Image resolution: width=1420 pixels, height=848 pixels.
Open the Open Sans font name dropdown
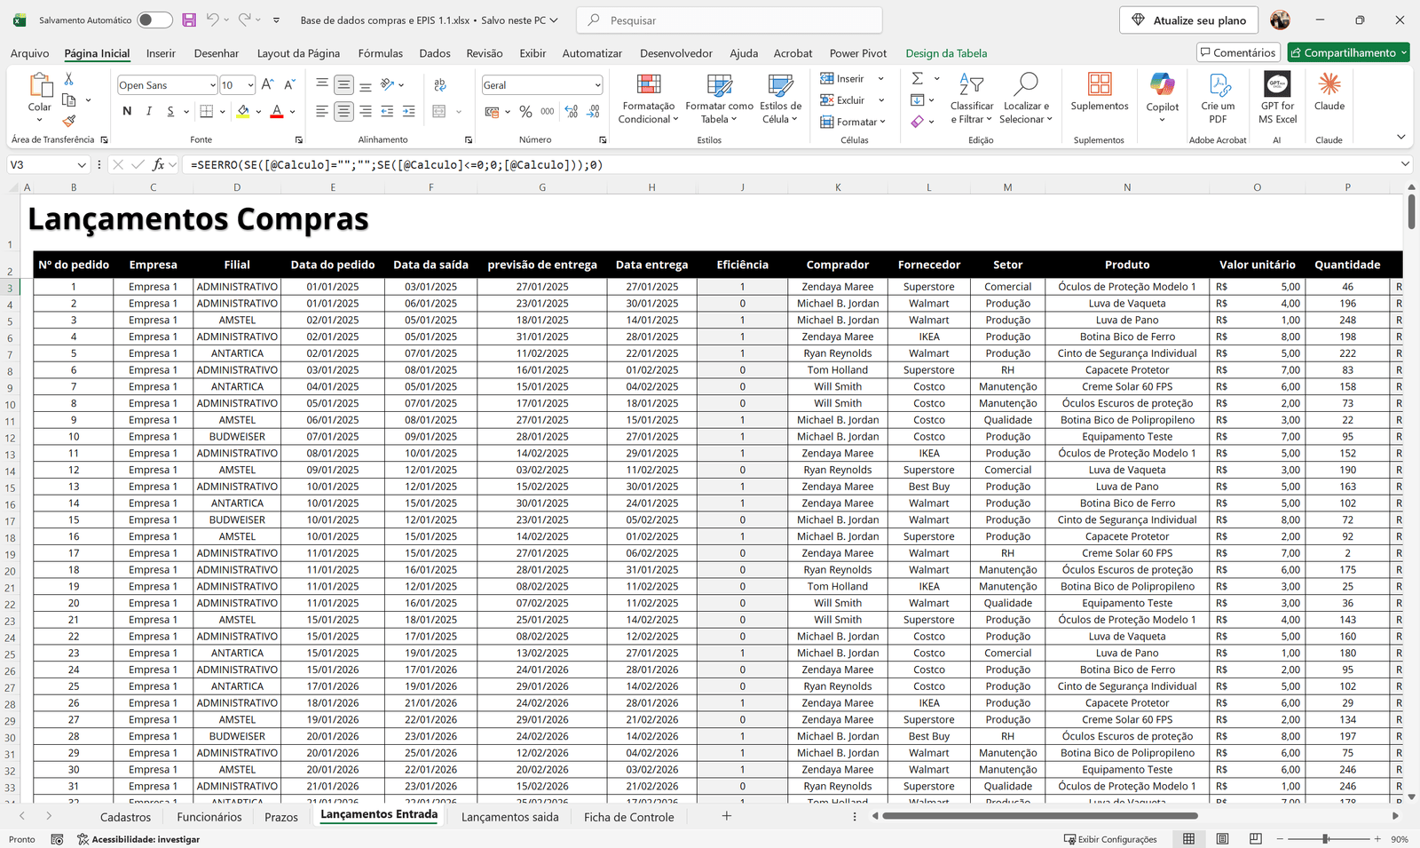click(212, 85)
